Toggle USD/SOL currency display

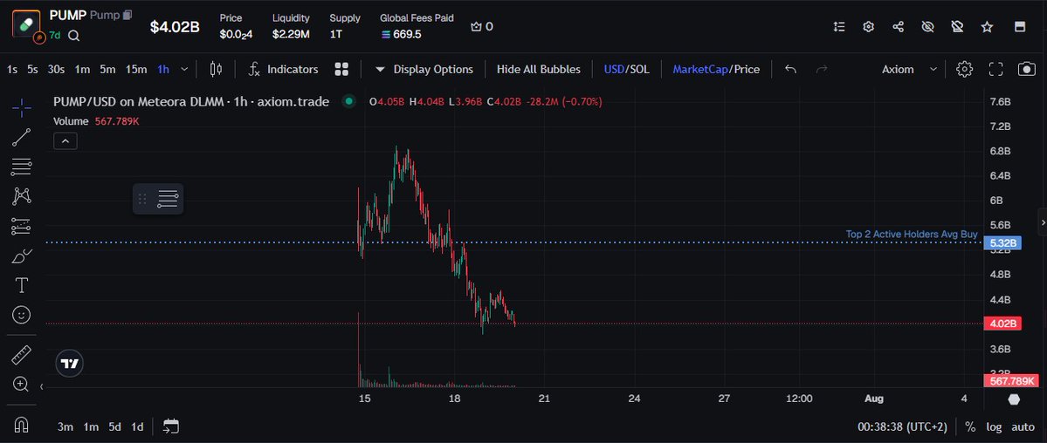point(626,69)
